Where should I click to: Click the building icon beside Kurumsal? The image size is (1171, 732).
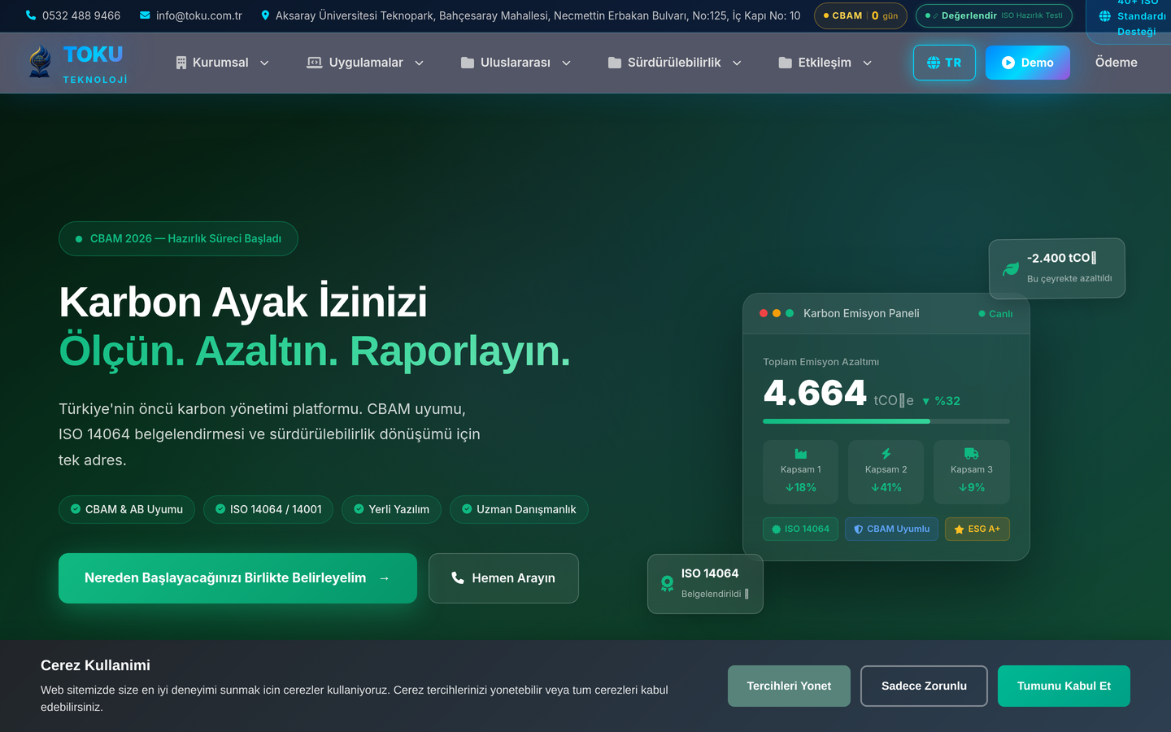tap(181, 63)
